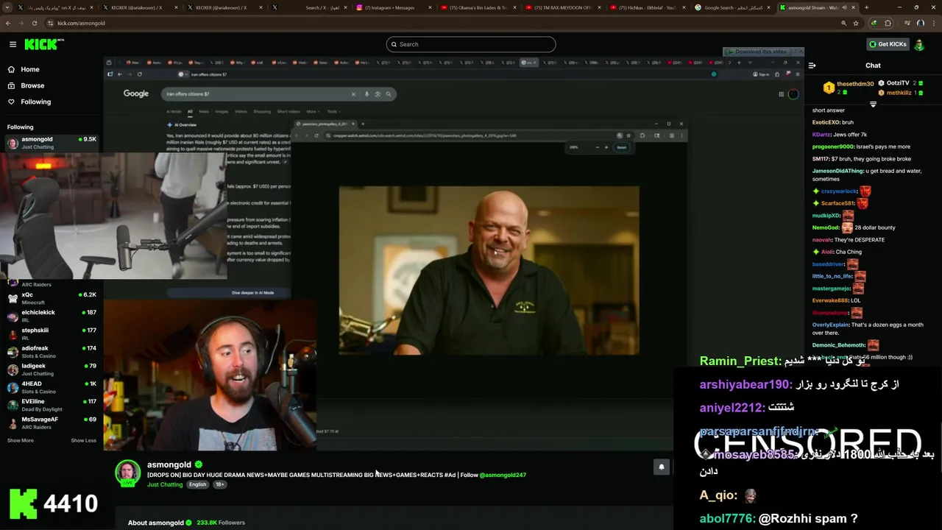Open the Kick hamburger sidebar menu
The width and height of the screenshot is (942, 530).
click(x=13, y=44)
